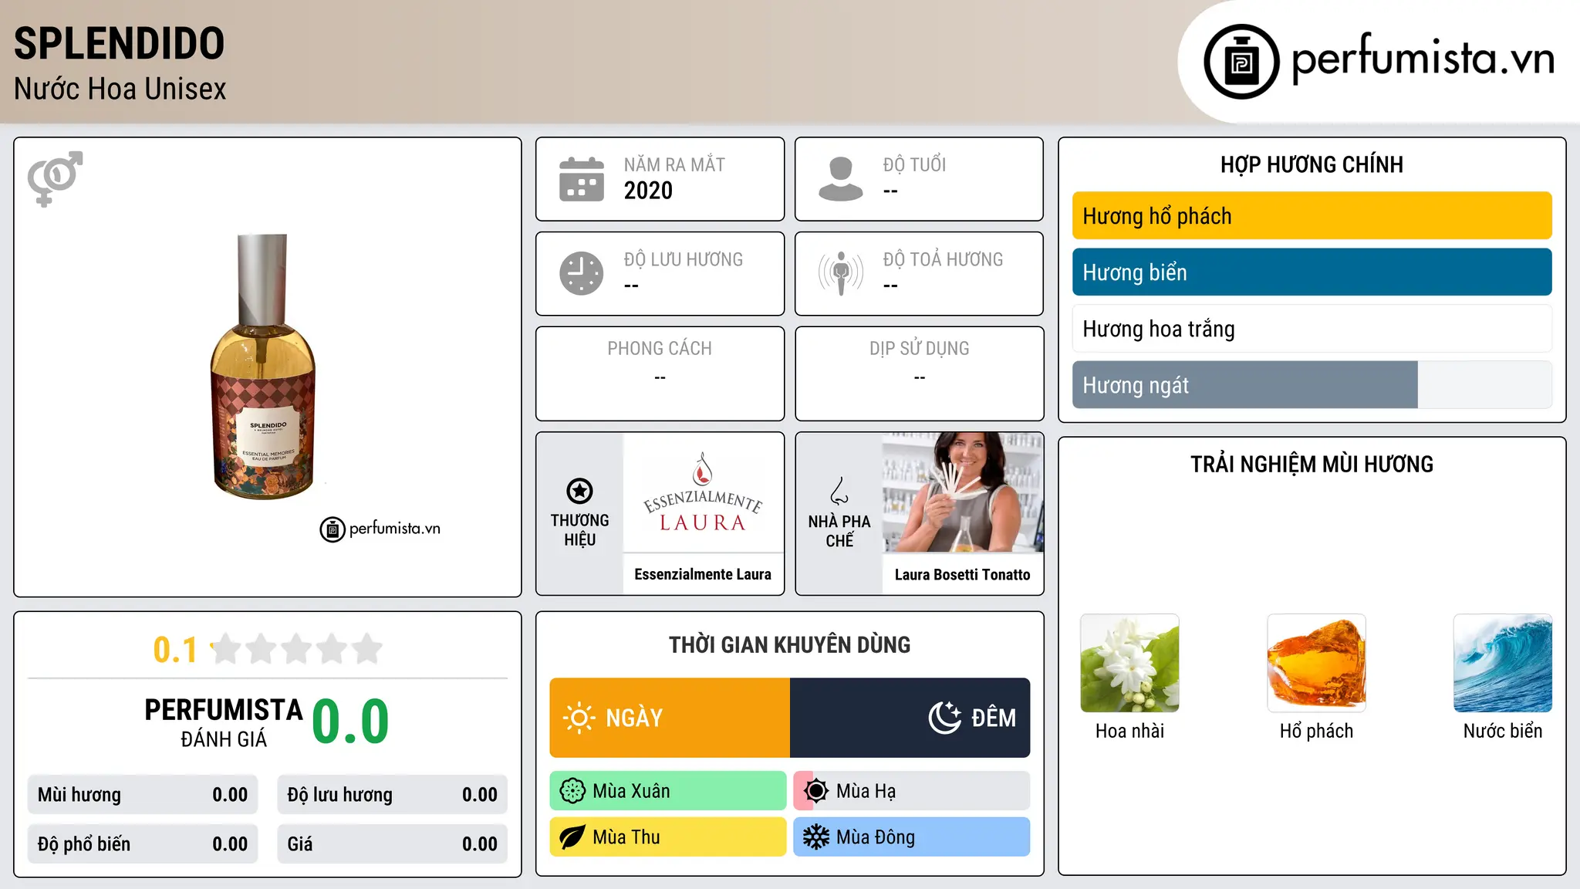Select the Nước biển ocean wave image

1503,663
